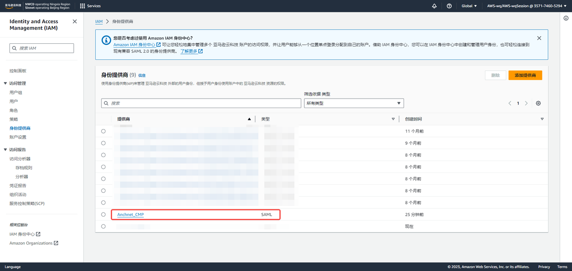Screen dimensions: 572x271
Task: Click the 信息 link next to the heading
Action: [142, 75]
